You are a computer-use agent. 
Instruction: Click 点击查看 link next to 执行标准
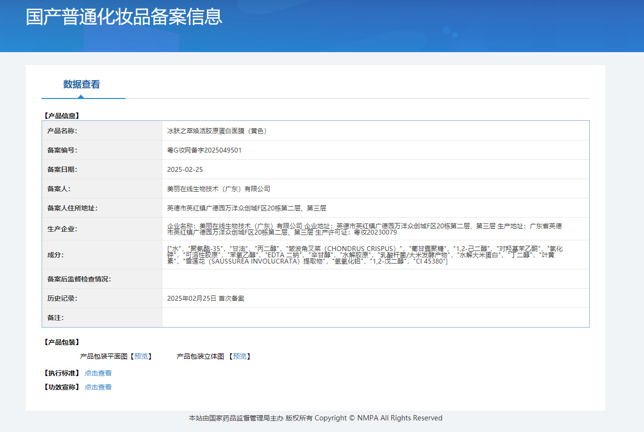pos(98,373)
